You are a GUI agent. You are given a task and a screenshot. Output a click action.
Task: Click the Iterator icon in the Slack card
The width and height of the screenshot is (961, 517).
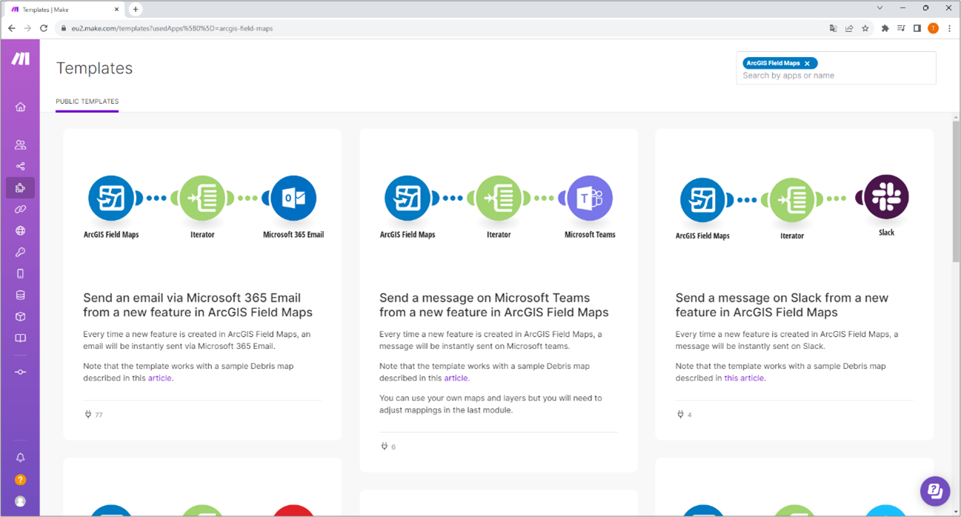(792, 199)
